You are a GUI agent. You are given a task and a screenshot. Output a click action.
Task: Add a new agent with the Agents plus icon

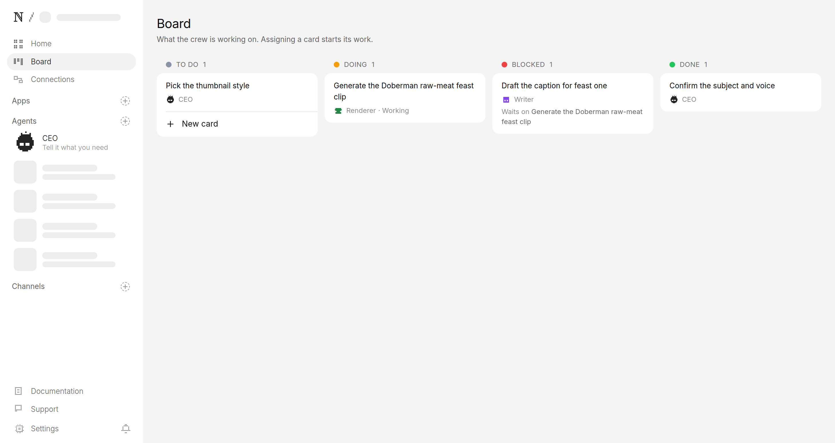(x=125, y=121)
